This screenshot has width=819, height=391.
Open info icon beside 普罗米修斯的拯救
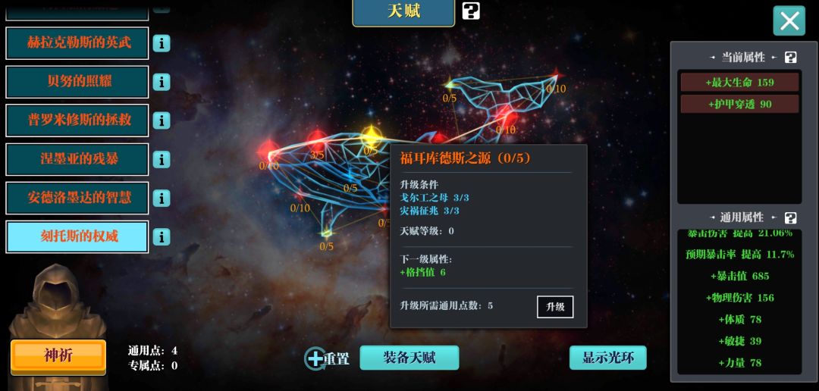(x=162, y=120)
